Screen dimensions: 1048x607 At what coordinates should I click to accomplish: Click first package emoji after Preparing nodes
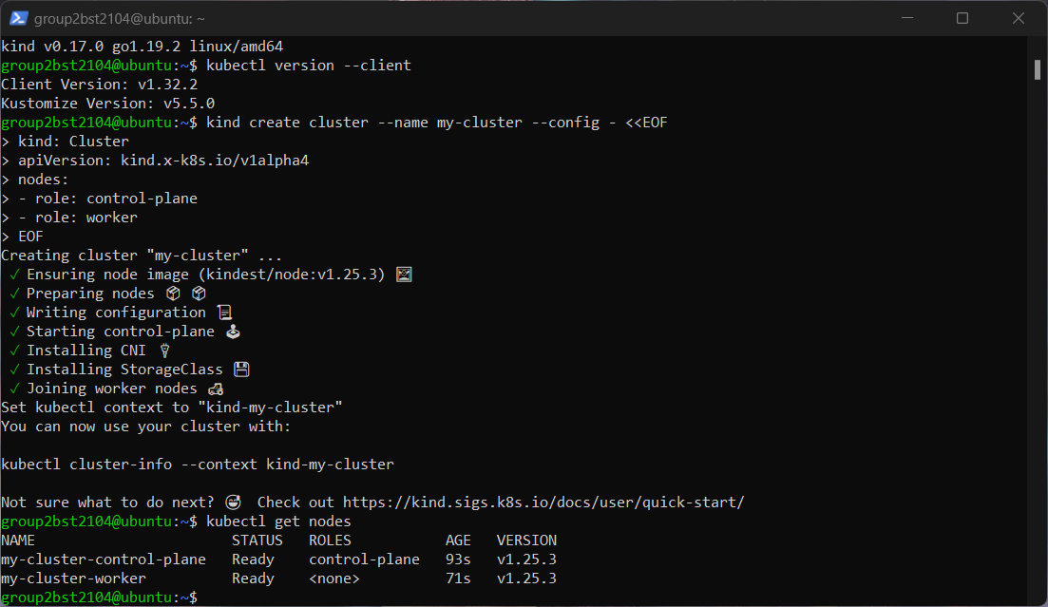tap(173, 293)
